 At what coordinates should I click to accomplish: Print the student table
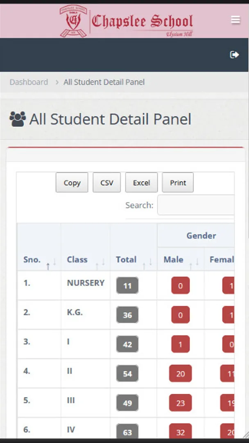coord(178,183)
